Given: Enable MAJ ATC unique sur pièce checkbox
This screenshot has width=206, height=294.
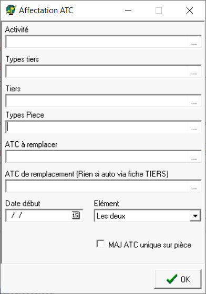Looking at the screenshot, I should click(100, 244).
